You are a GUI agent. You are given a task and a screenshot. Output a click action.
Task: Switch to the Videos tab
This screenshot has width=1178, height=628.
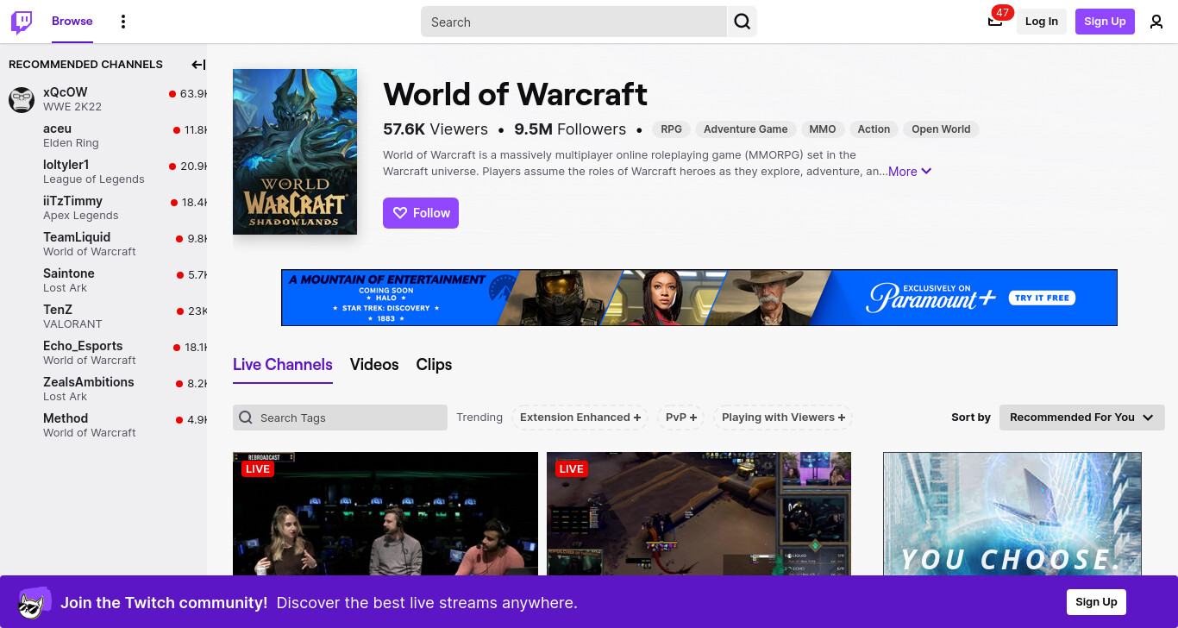click(x=374, y=364)
